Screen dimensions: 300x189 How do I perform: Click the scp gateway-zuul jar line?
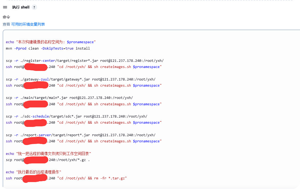pos(80,79)
